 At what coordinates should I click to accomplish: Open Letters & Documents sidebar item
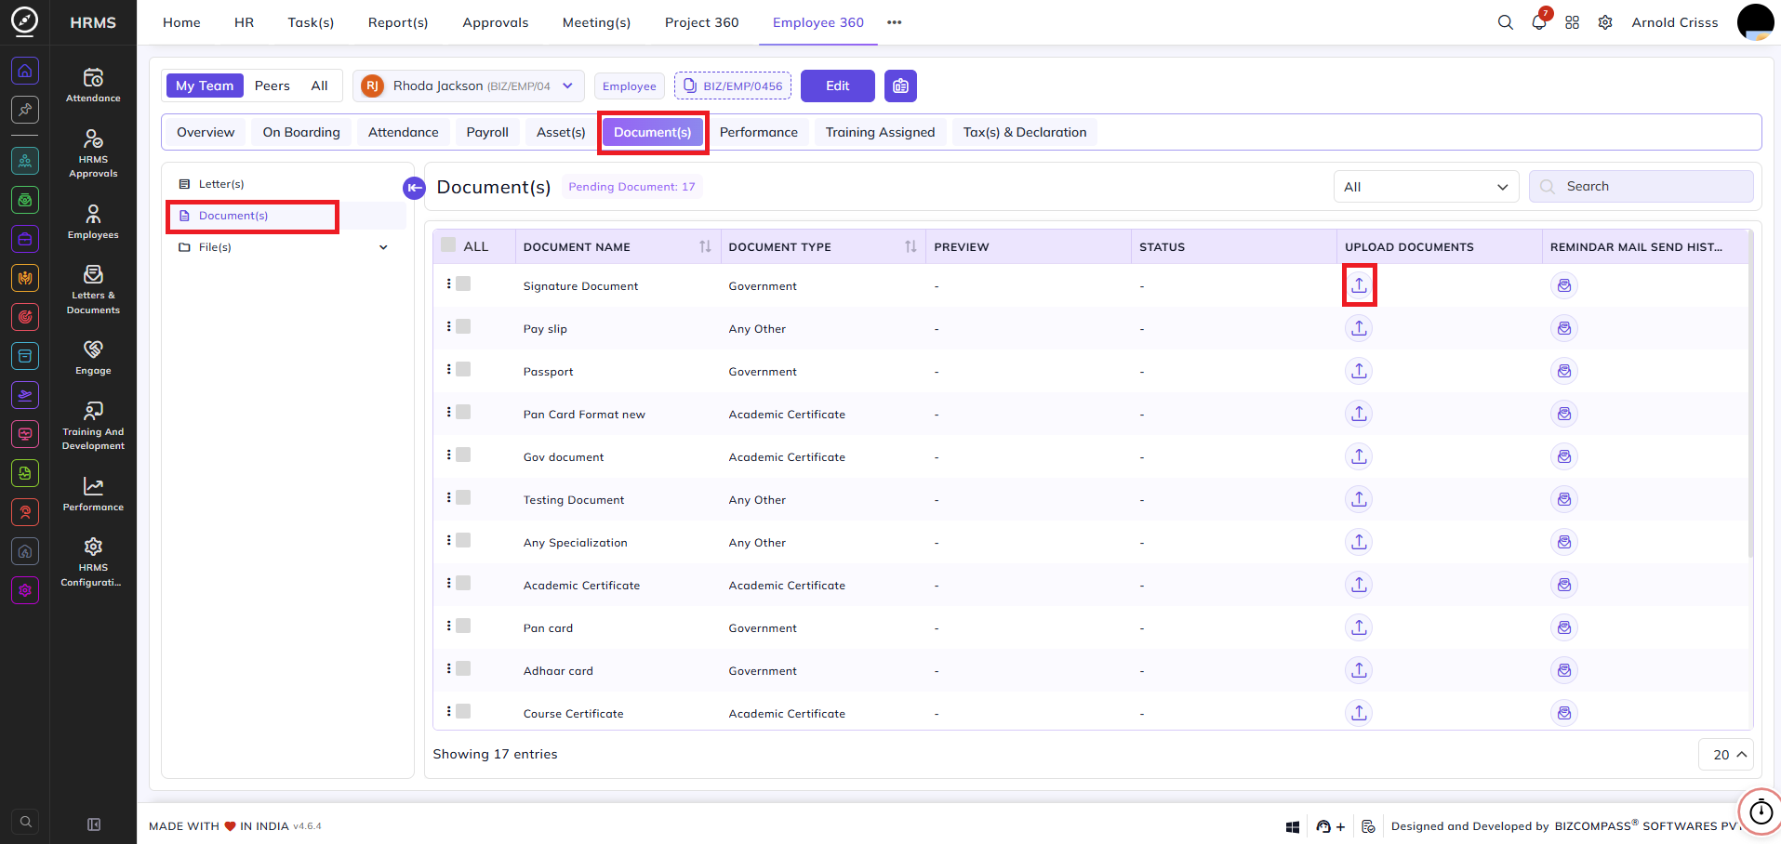(93, 290)
